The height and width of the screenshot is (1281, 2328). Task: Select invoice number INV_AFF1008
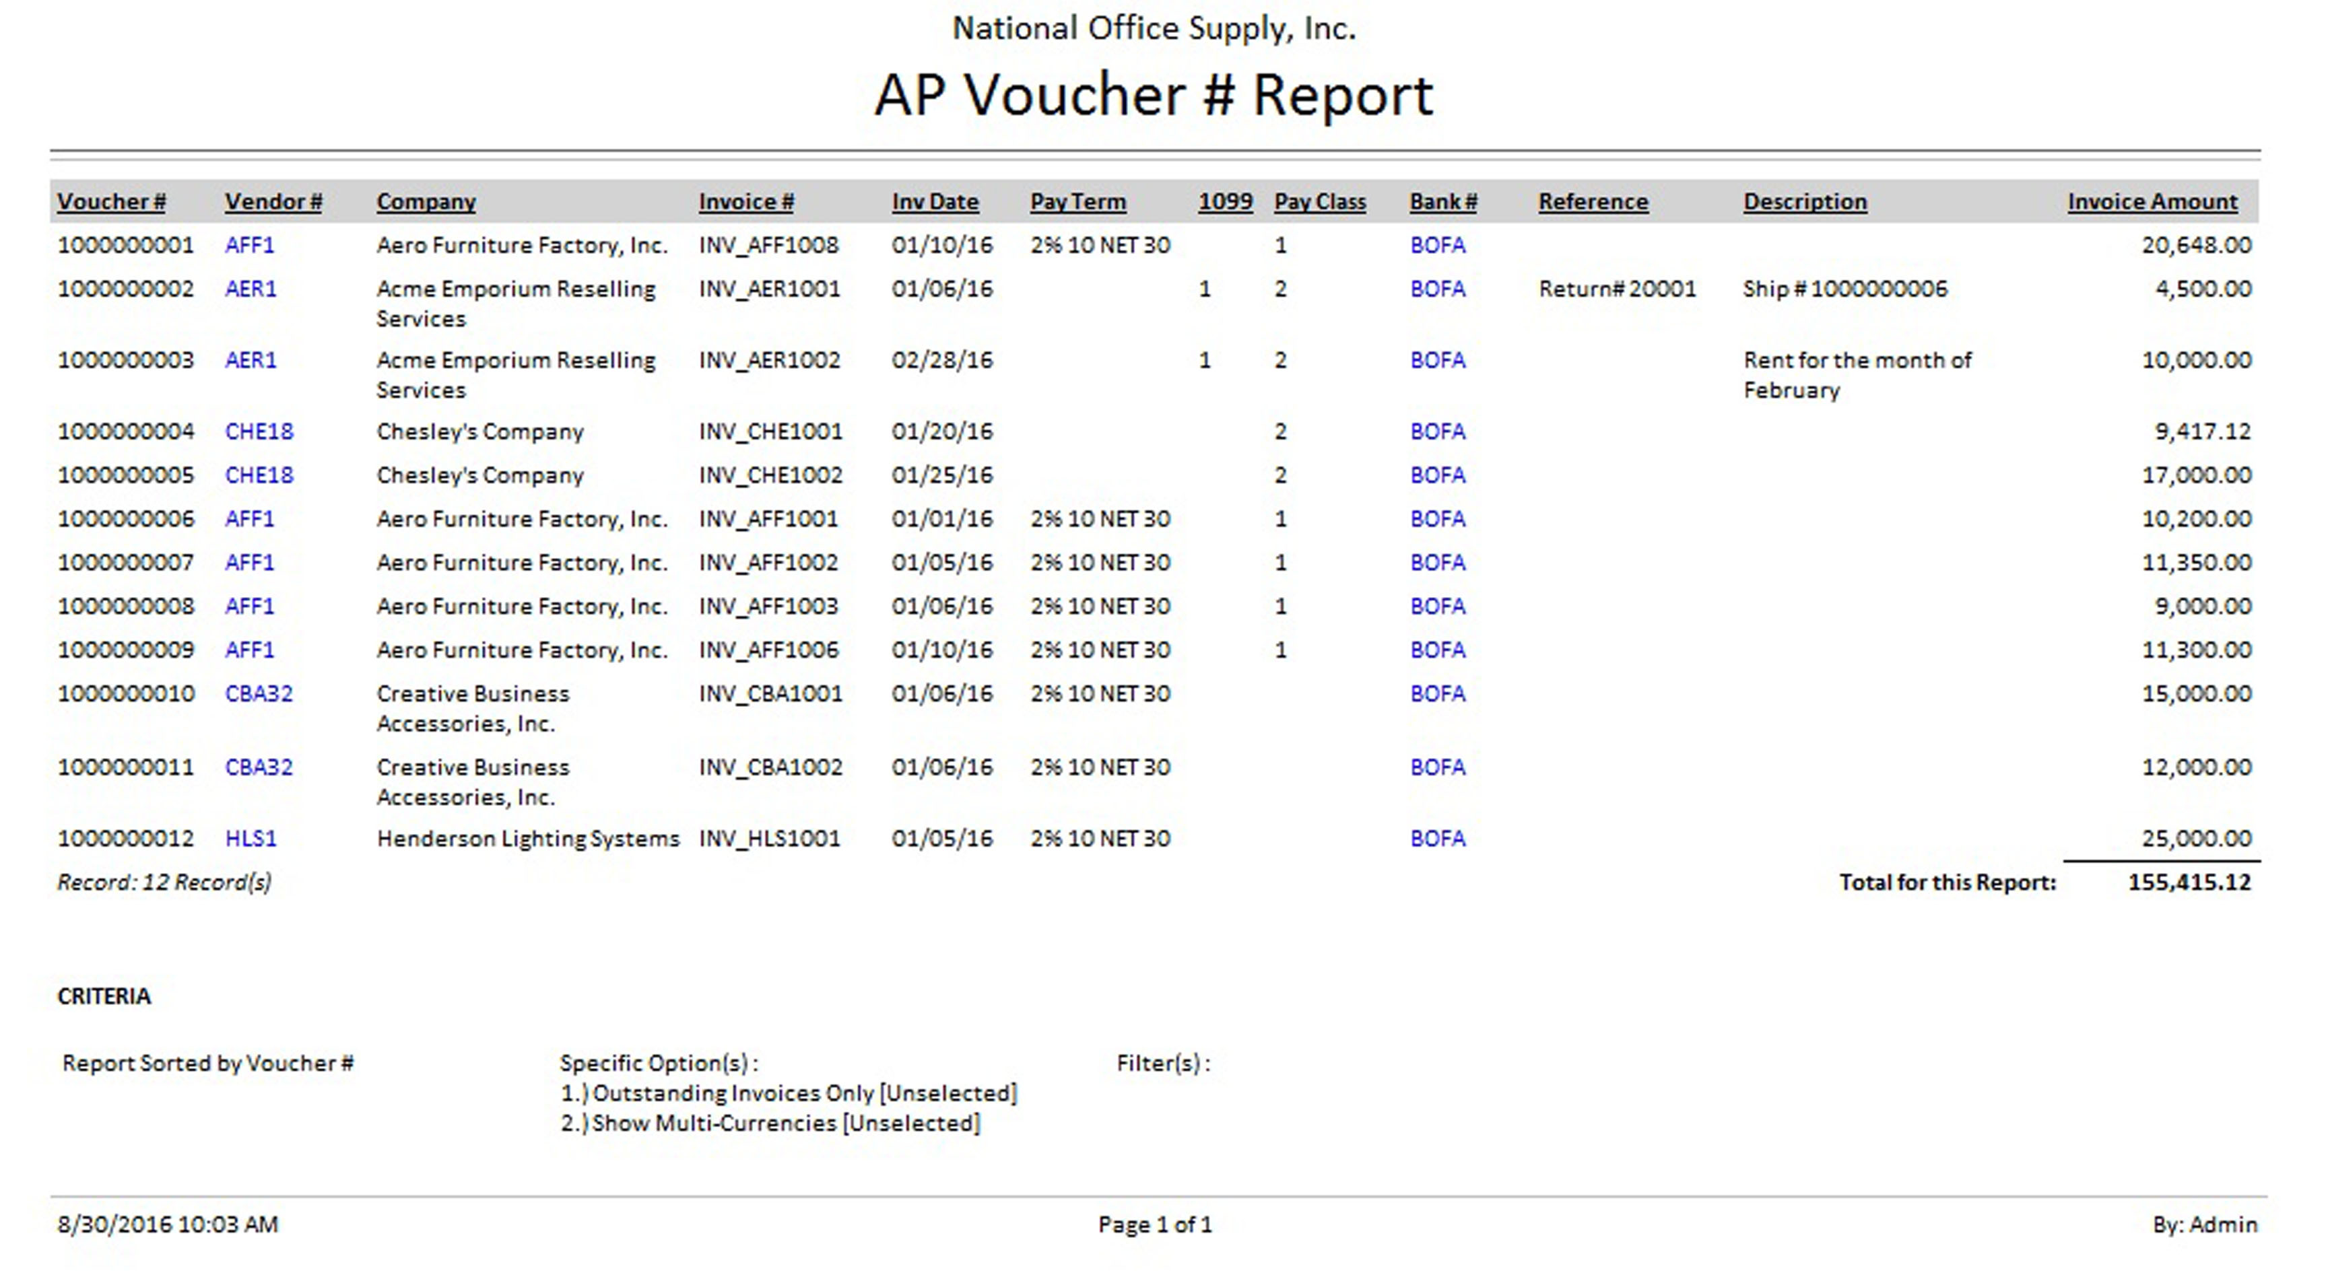768,245
